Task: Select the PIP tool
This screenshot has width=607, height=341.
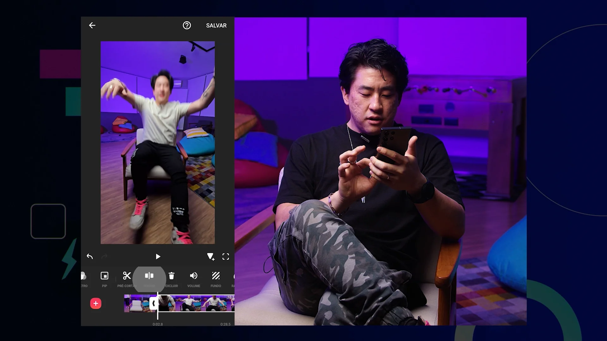Action: point(104,278)
